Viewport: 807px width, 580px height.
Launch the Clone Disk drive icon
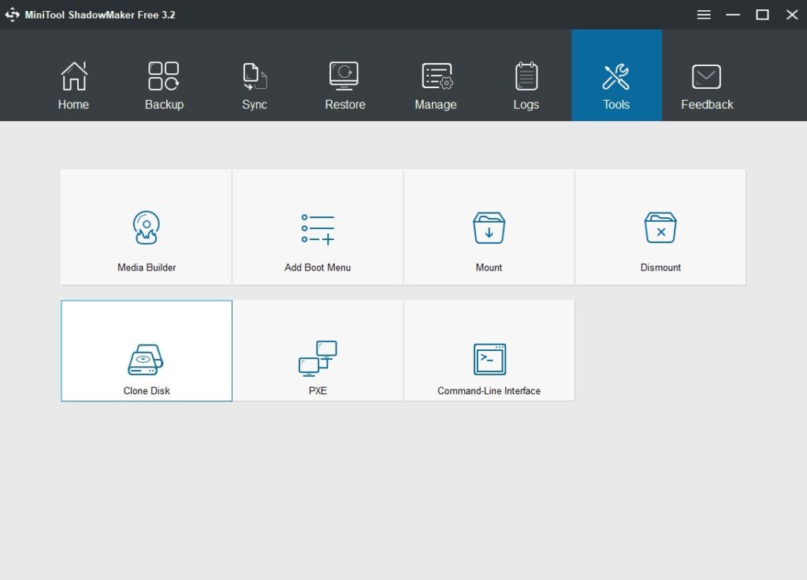[146, 360]
